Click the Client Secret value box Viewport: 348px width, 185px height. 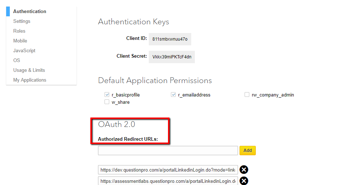click(172, 57)
